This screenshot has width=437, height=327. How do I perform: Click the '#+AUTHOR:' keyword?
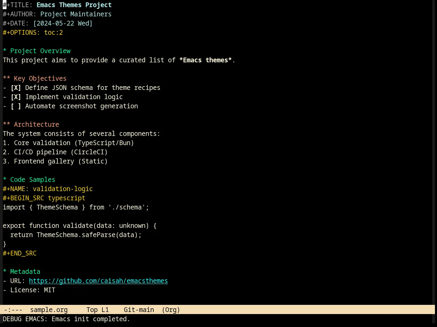[x=19, y=14]
